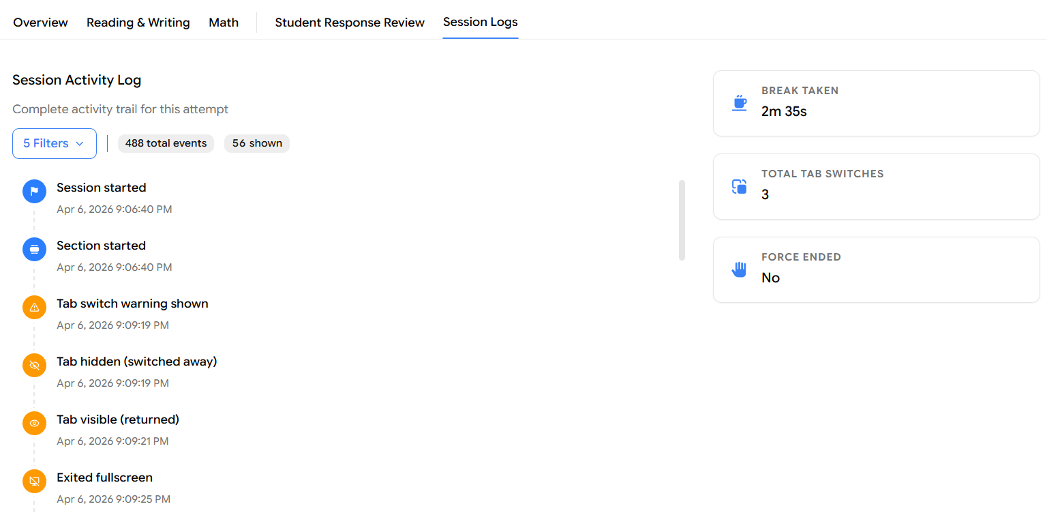This screenshot has width=1047, height=515.
Task: Click the Tab hidden (switched away) entry
Action: click(136, 362)
